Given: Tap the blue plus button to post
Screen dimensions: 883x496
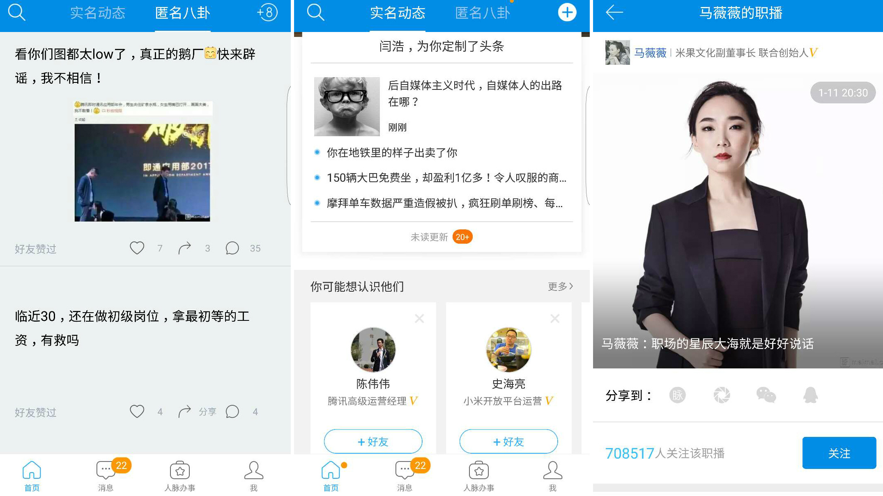Looking at the screenshot, I should 567,13.
